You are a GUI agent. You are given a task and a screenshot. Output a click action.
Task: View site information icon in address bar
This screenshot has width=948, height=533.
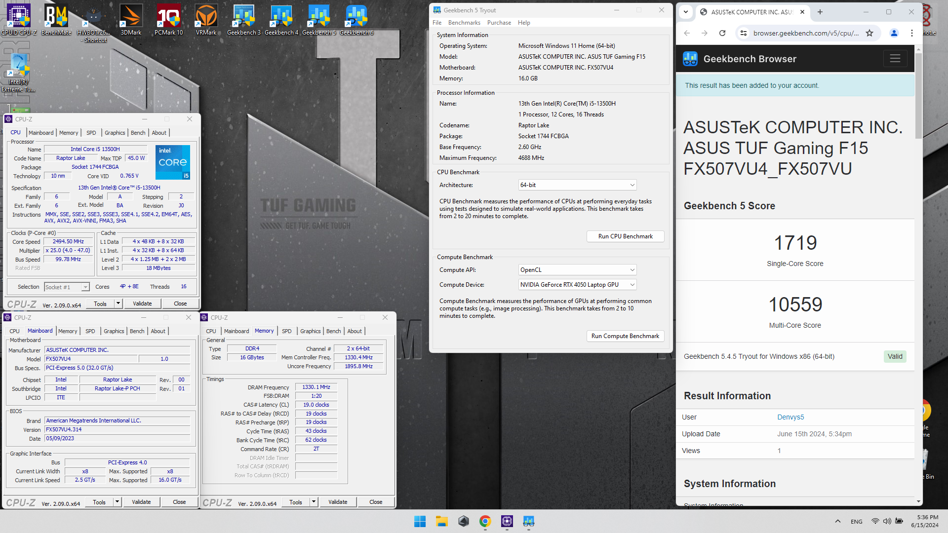[743, 33]
